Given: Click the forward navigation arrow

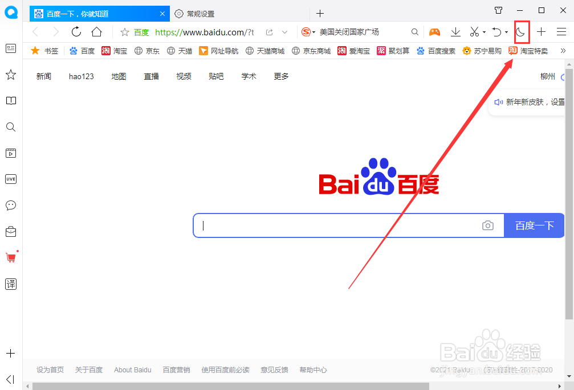Looking at the screenshot, I should [56, 32].
